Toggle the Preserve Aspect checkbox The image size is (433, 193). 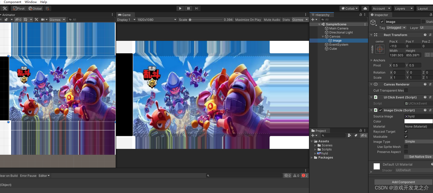click(406, 152)
